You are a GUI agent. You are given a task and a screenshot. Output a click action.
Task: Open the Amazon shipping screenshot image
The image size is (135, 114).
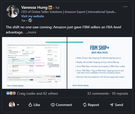click(x=34, y=63)
